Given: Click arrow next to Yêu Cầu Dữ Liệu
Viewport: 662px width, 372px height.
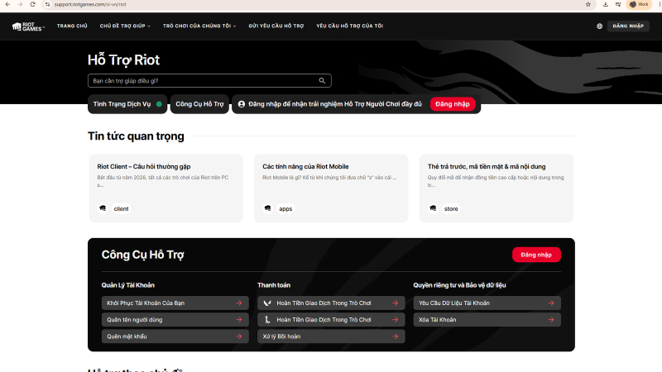Looking at the screenshot, I should click(551, 303).
